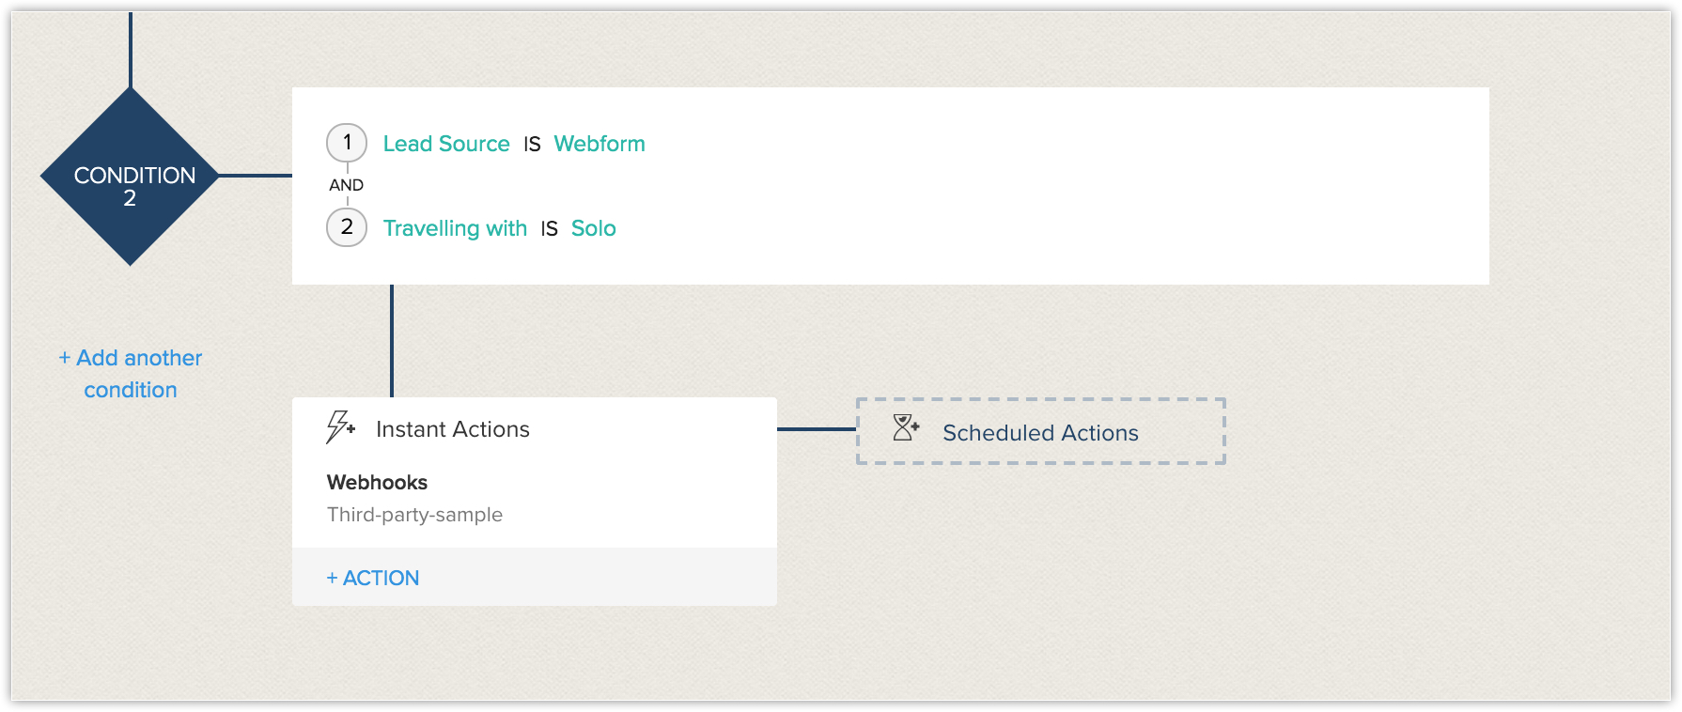Click the Solo value in criterion two
Screen dimensions: 1682x712
594,228
